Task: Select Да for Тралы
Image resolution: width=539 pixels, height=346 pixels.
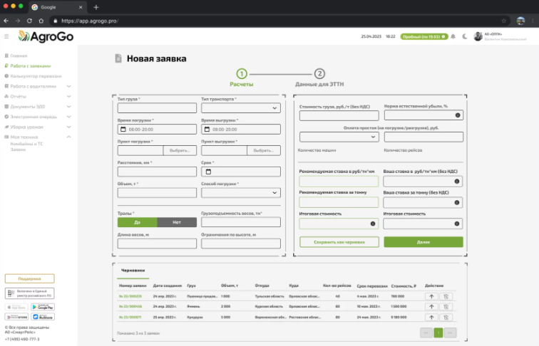Action: pos(138,222)
